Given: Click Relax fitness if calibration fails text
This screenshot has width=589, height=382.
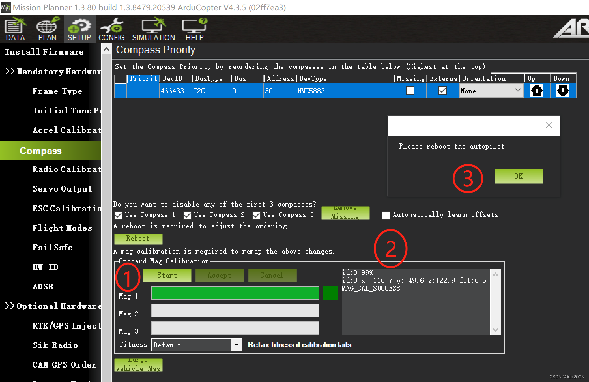Looking at the screenshot, I should (x=299, y=345).
